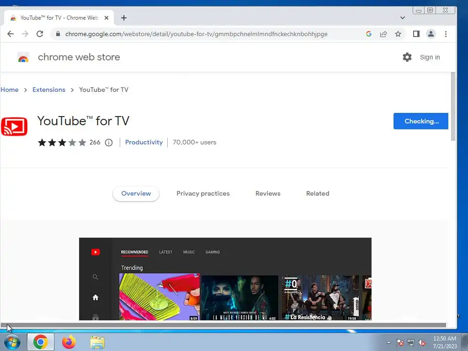
Task: Show hidden system tray icons
Action: (388, 343)
